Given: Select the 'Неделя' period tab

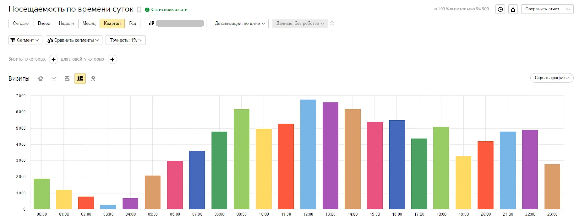Looking at the screenshot, I should (66, 23).
